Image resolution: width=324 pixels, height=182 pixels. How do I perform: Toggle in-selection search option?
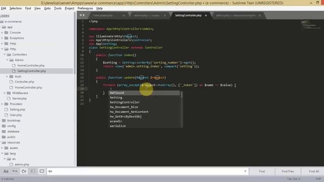(x=33, y=171)
